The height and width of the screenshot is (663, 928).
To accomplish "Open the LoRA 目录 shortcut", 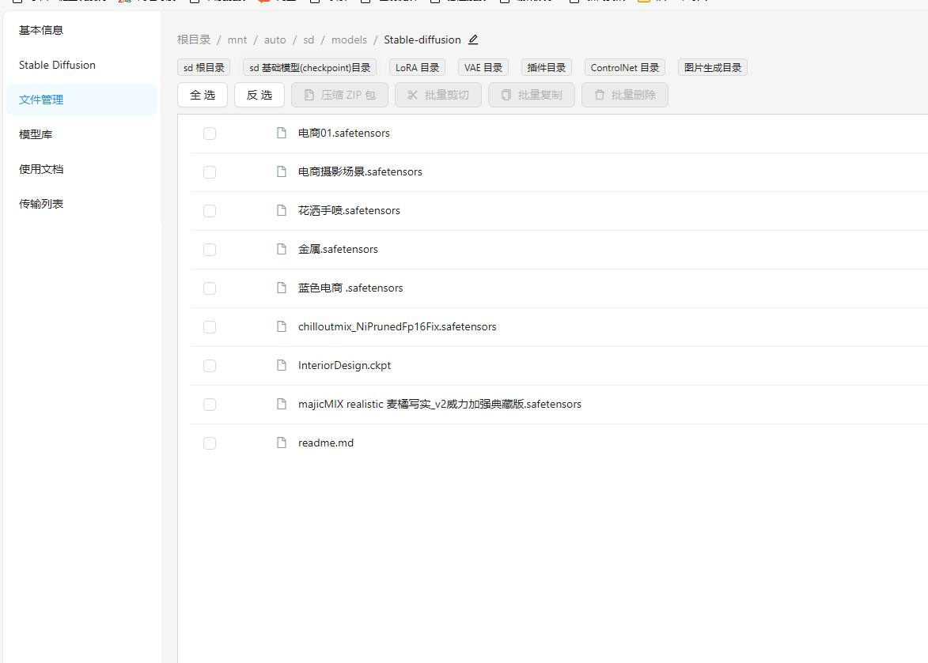I will (417, 67).
